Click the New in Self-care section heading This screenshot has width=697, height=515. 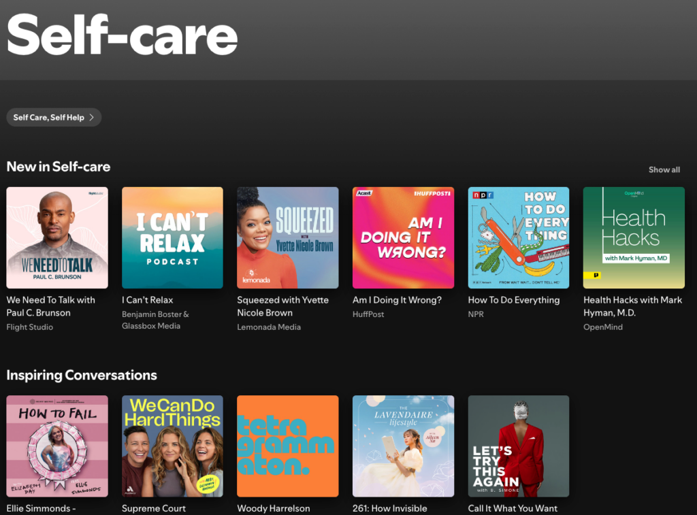click(59, 167)
